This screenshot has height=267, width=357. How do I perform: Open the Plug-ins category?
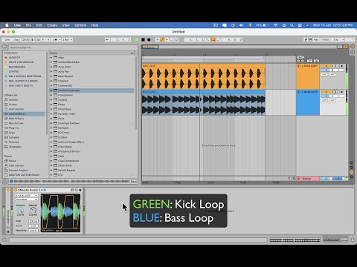[x=13, y=128]
